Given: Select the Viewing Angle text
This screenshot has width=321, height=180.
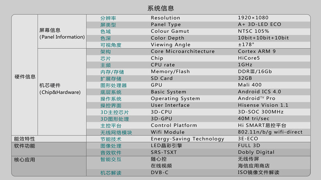Looking at the screenshot, I should [171, 45].
